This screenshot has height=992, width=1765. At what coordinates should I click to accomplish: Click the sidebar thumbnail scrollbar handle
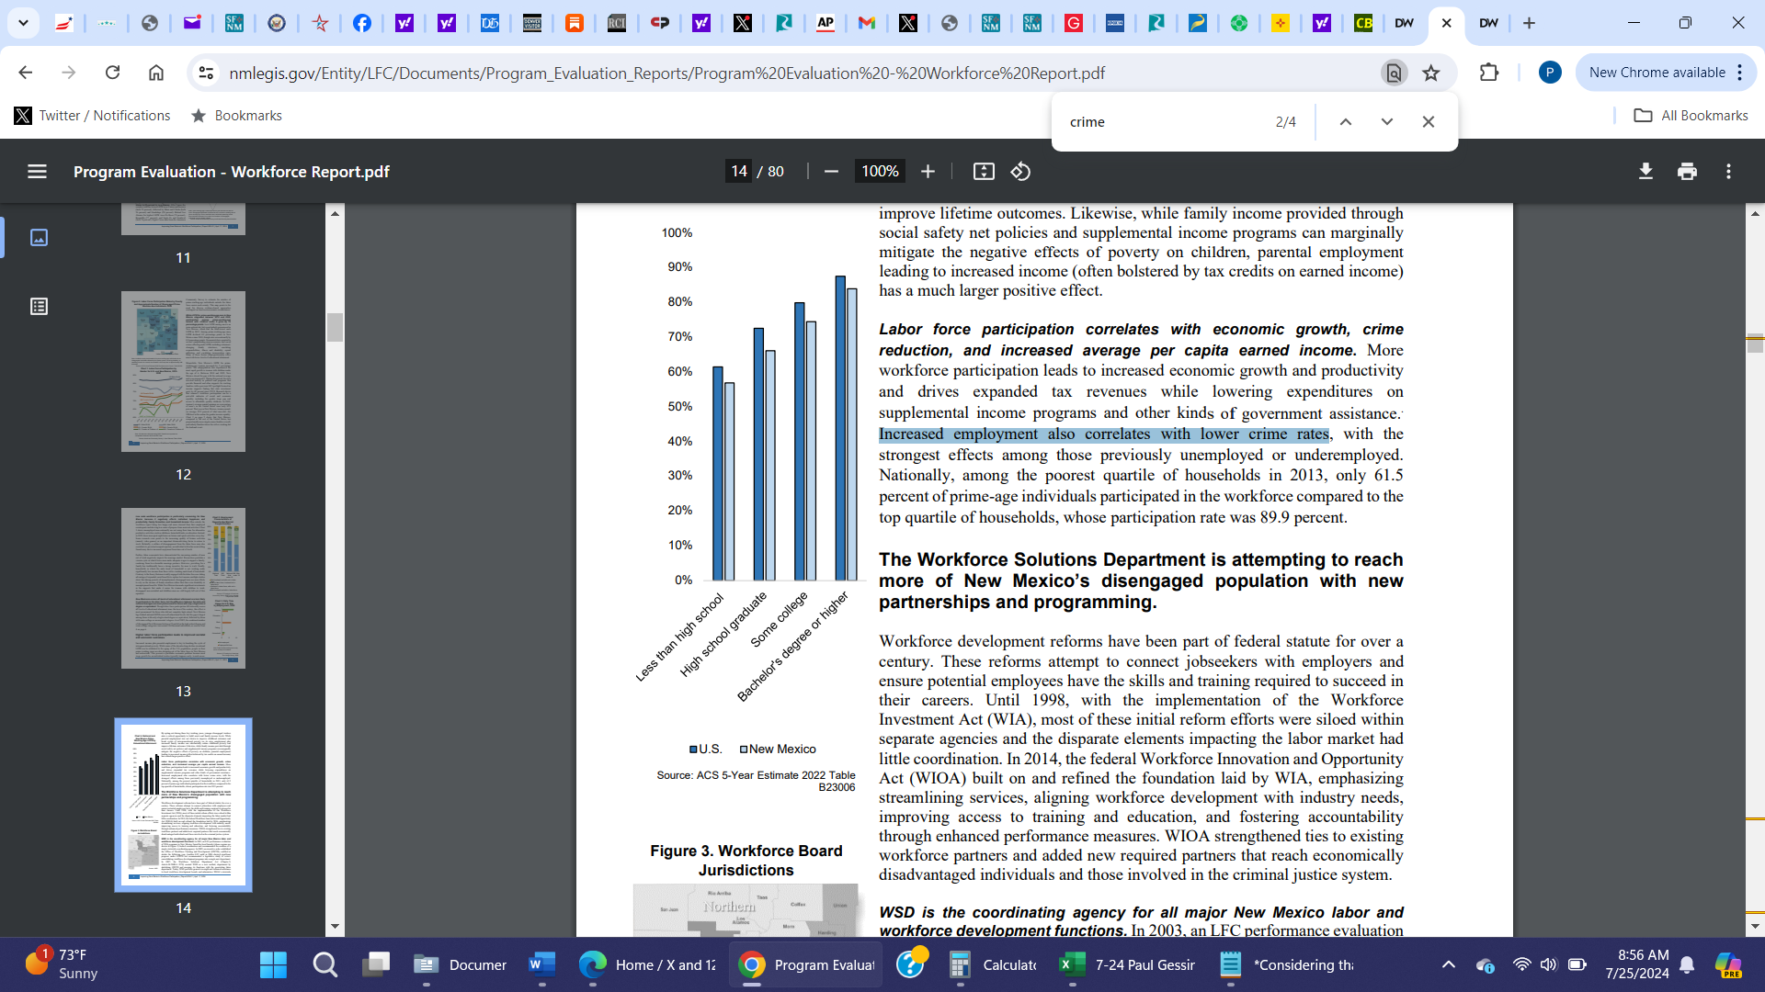(x=335, y=327)
